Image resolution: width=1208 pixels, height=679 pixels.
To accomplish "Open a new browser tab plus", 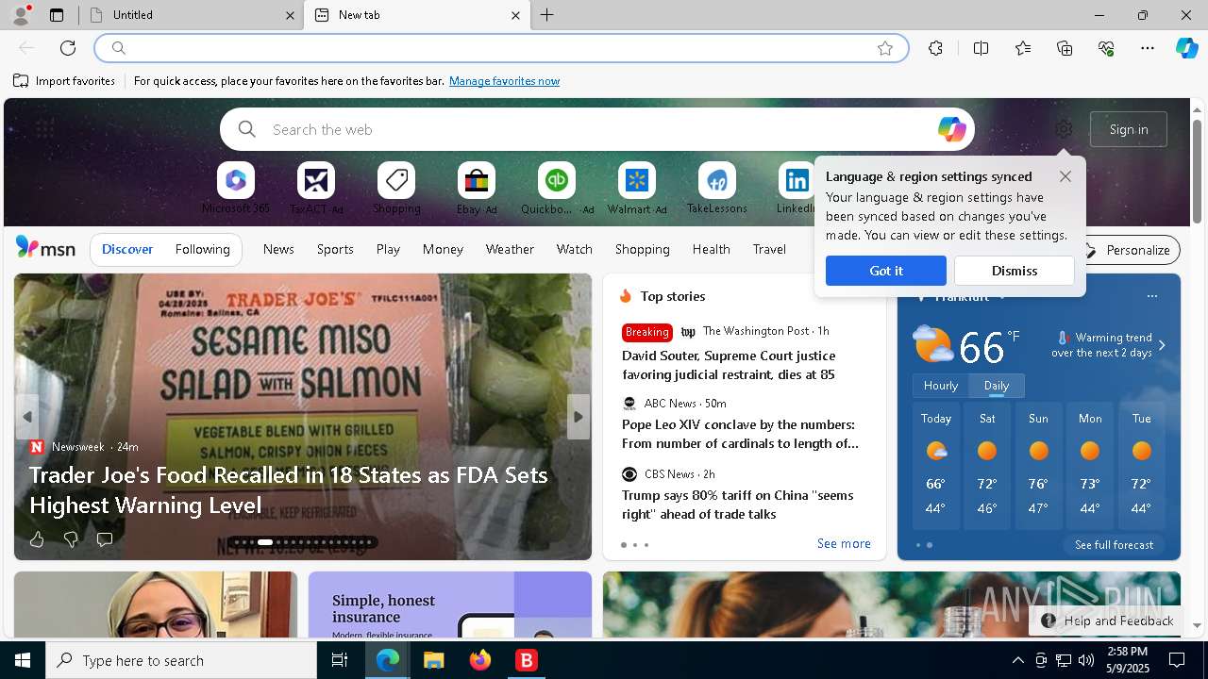I will point(547,15).
